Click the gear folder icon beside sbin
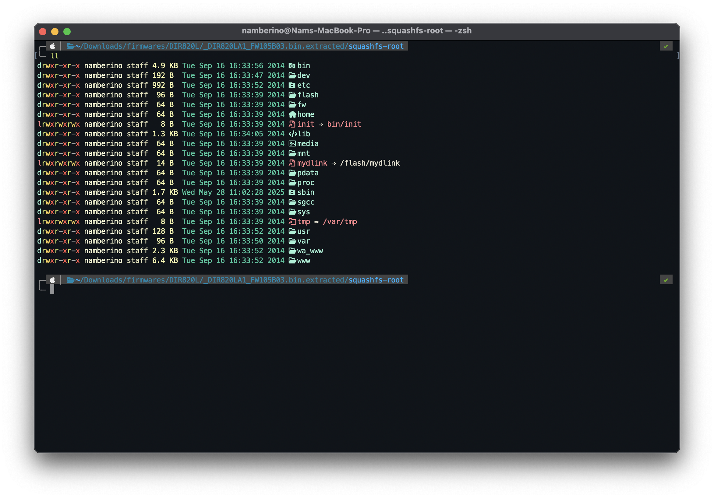 (292, 192)
